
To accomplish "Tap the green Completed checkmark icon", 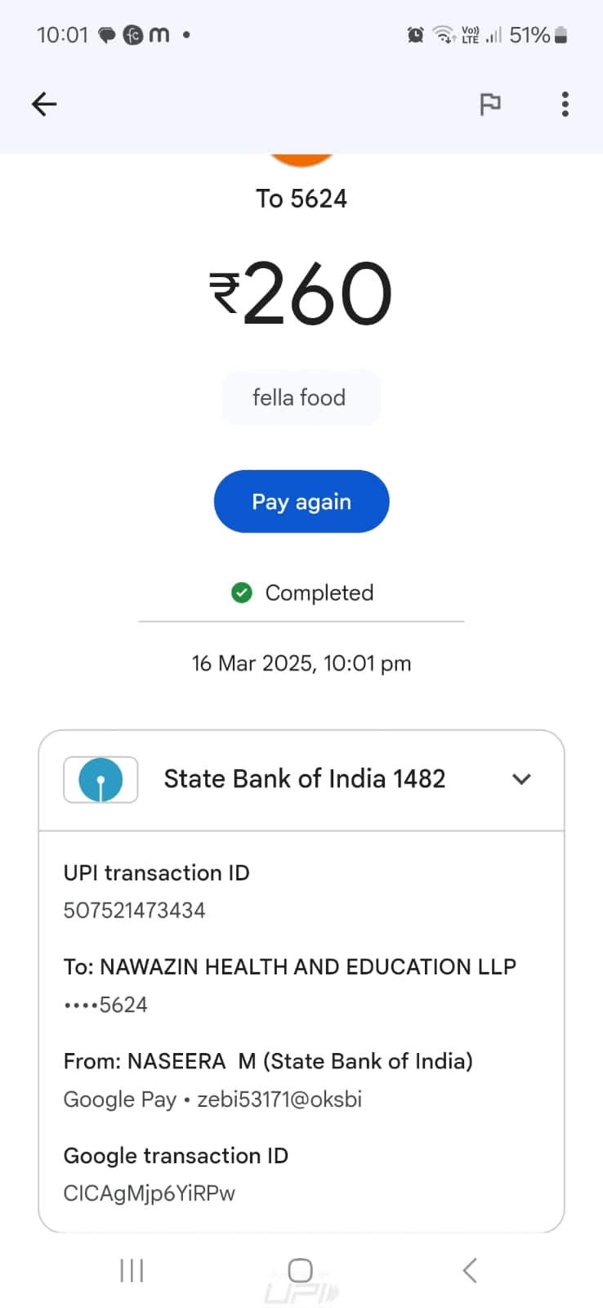I will pos(242,593).
